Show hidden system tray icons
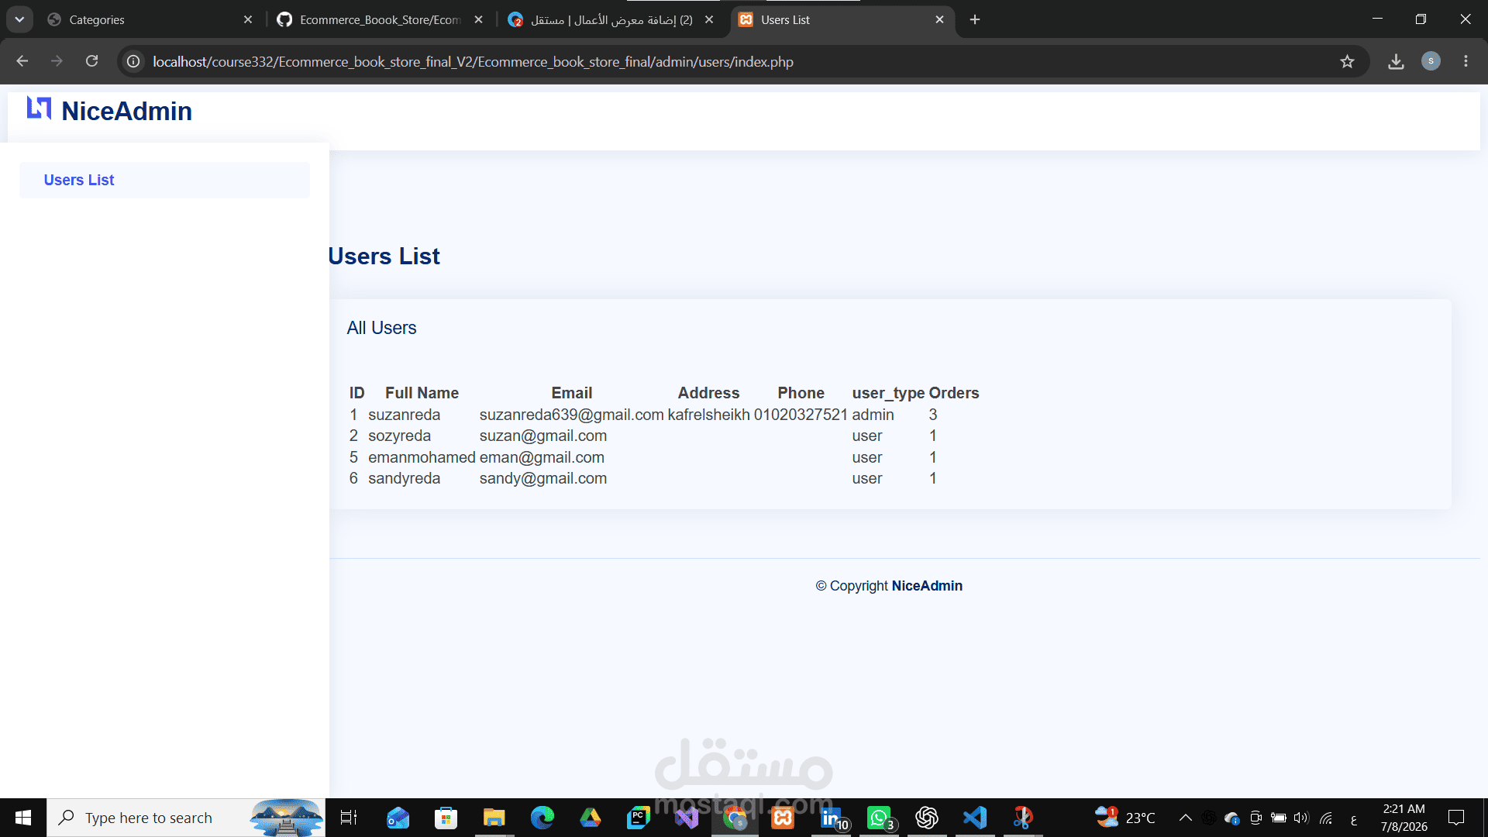The width and height of the screenshot is (1488, 837). 1186,818
